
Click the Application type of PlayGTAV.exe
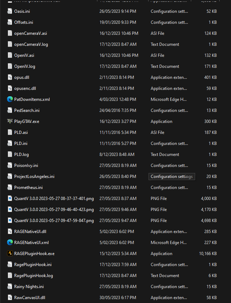coord(161,121)
